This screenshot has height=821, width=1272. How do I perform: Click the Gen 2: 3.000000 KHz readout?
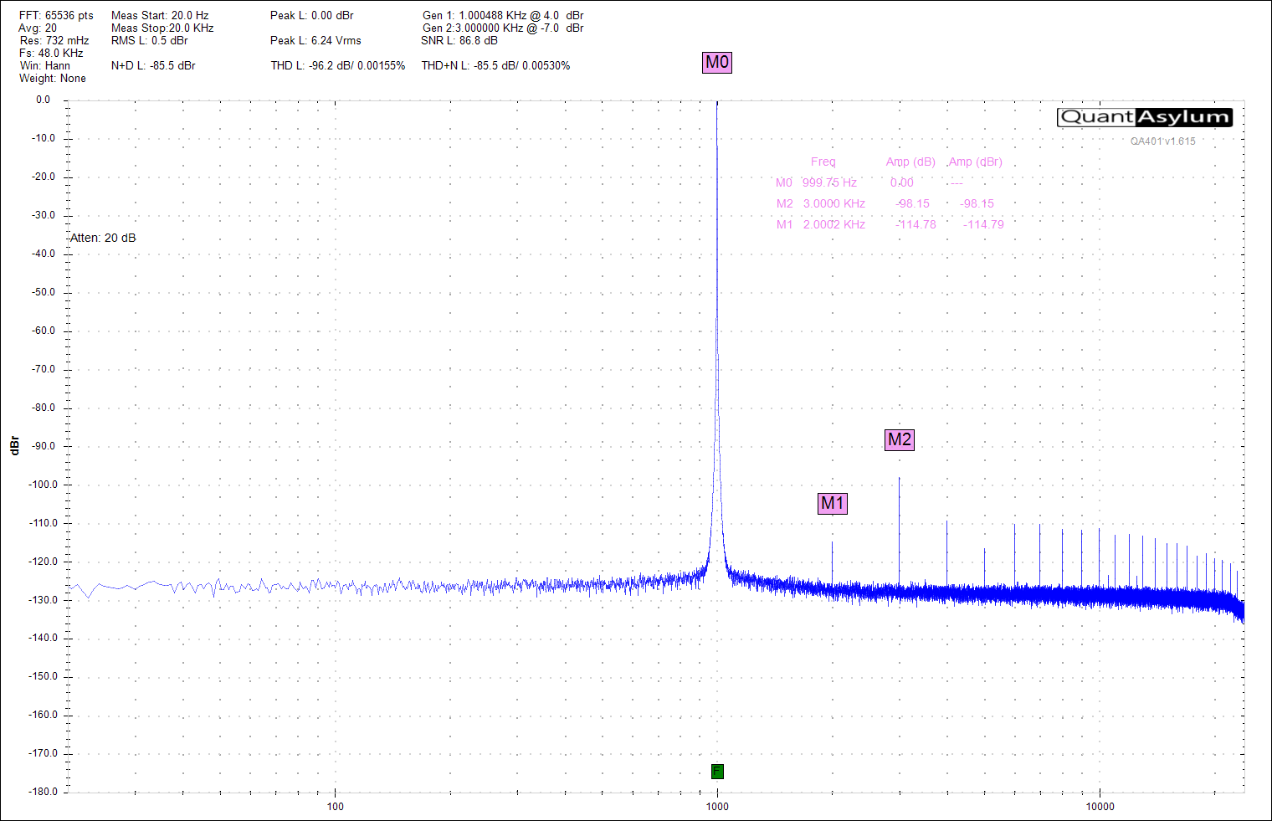[x=503, y=28]
